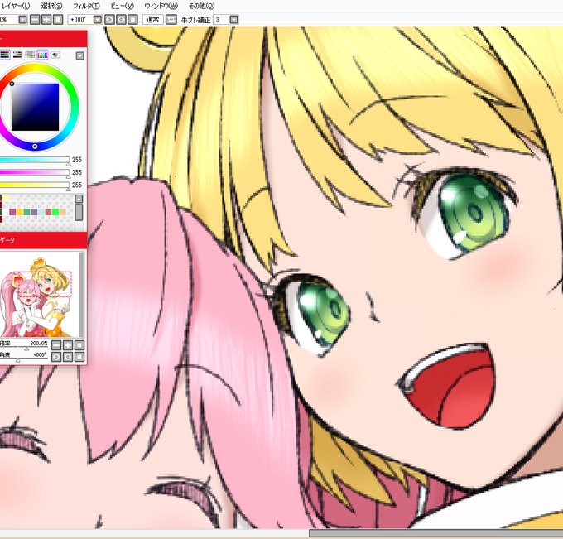Toggle horizontal flip view icon

[x=171, y=19]
